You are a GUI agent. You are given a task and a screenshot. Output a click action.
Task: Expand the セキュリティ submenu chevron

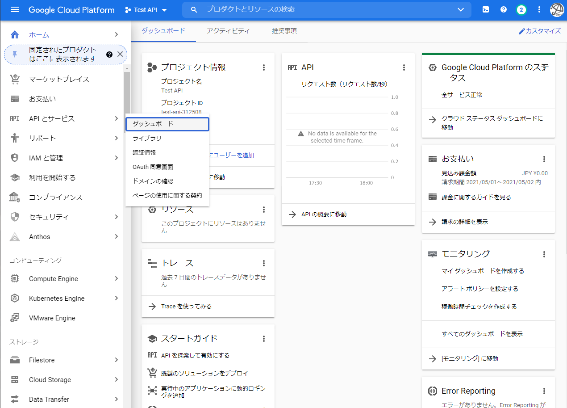(116, 217)
